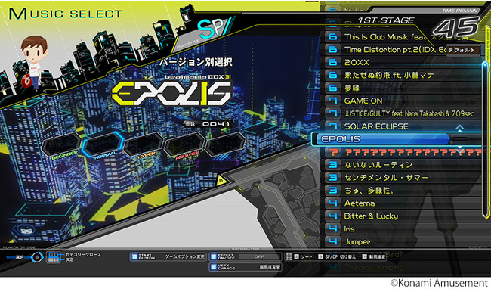Click the up chevron above EPOLIS folder
491x292 pixels.
point(459,127)
